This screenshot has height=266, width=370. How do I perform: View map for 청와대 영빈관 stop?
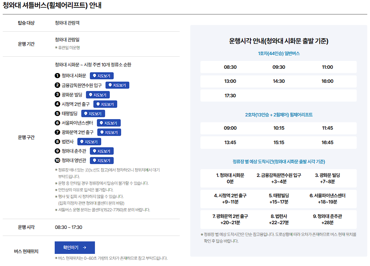(102, 160)
